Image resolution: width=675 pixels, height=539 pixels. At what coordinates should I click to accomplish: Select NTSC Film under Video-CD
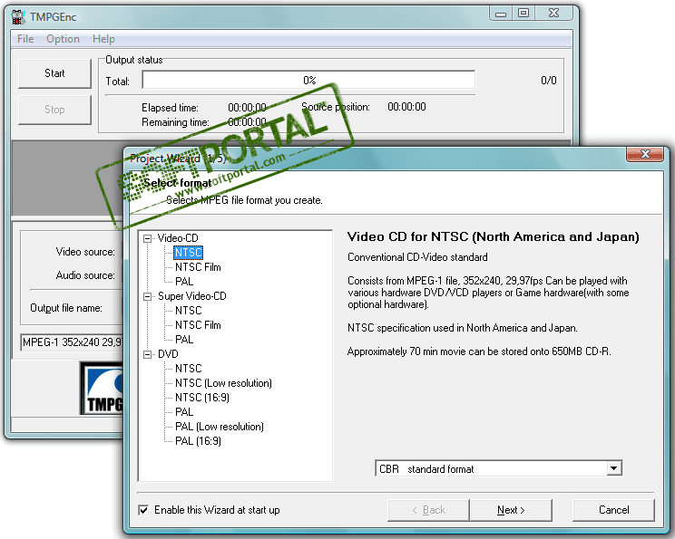198,267
